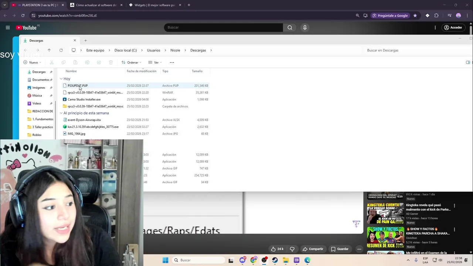Click the Chrome back arrow

click(x=5, y=16)
